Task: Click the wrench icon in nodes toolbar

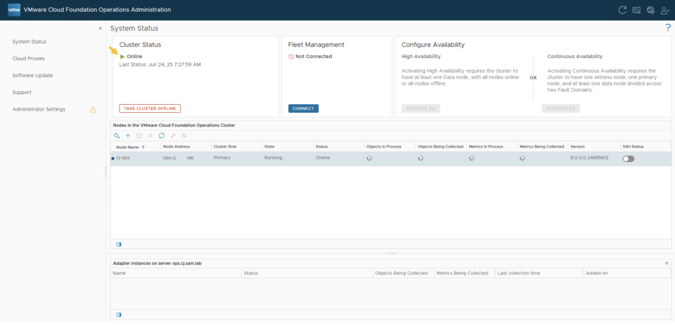Action: click(x=117, y=135)
